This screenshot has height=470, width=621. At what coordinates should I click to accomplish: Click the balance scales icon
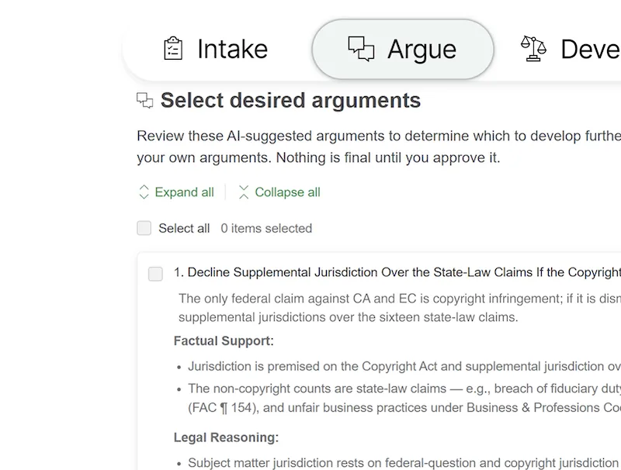pos(533,49)
